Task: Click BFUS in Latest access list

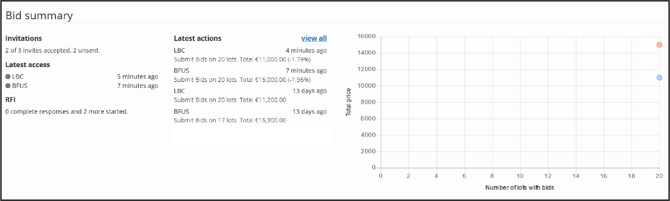Action: [x=20, y=86]
